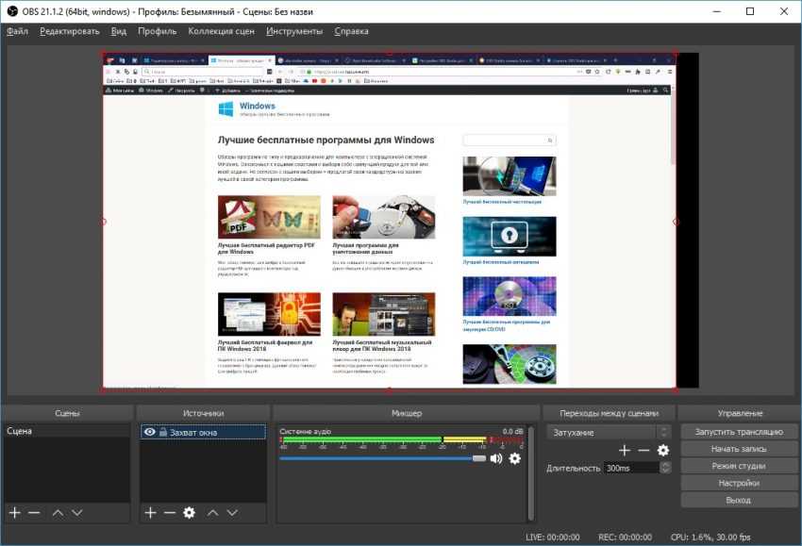The width and height of the screenshot is (802, 546).
Task: Add a new source in the Источники panel
Action: coord(150,512)
